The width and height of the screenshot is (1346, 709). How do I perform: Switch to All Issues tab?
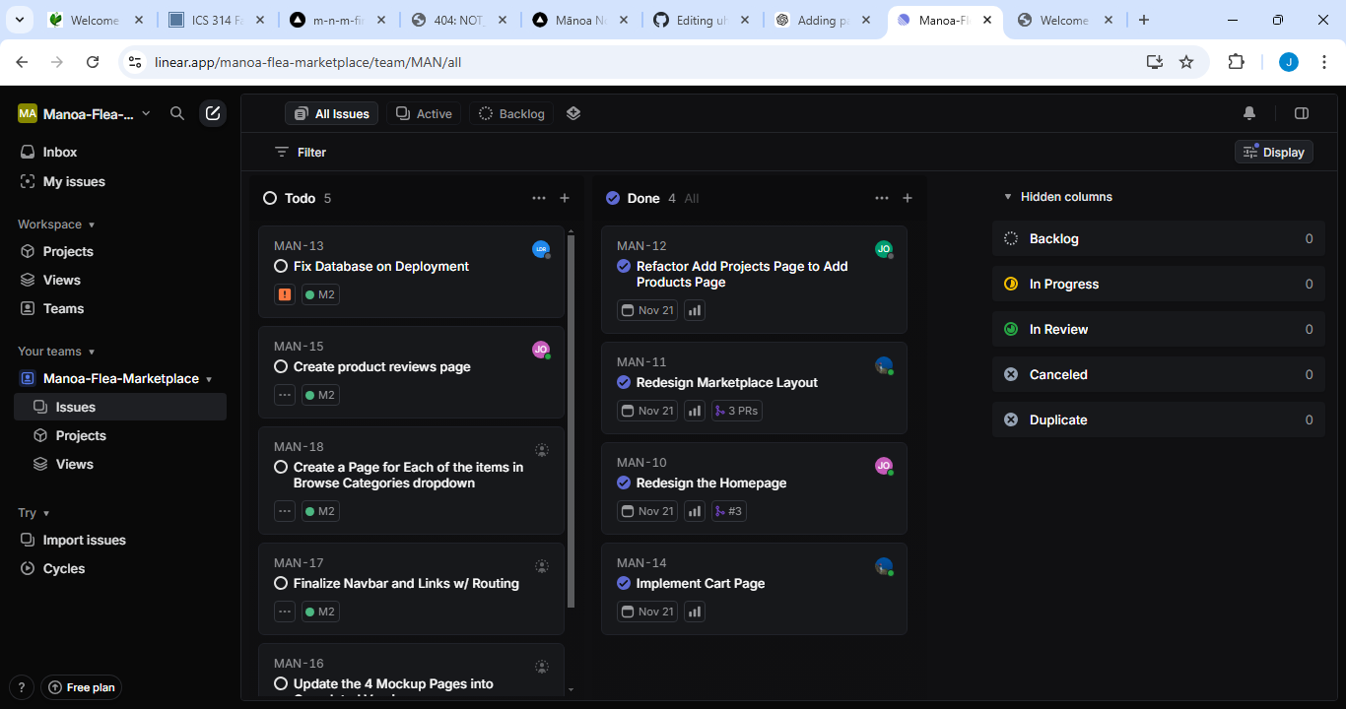tap(332, 113)
